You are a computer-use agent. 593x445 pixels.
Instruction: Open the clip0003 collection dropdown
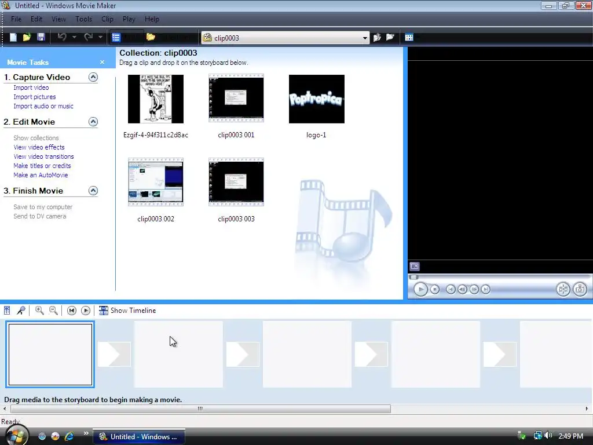pos(365,38)
